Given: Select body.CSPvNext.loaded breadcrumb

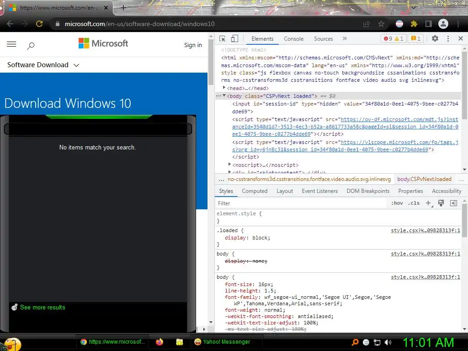Looking at the screenshot, I should pyautogui.click(x=424, y=179).
